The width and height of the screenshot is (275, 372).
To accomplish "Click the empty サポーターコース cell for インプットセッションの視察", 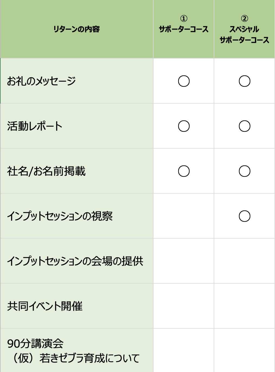I will pyautogui.click(x=184, y=216).
